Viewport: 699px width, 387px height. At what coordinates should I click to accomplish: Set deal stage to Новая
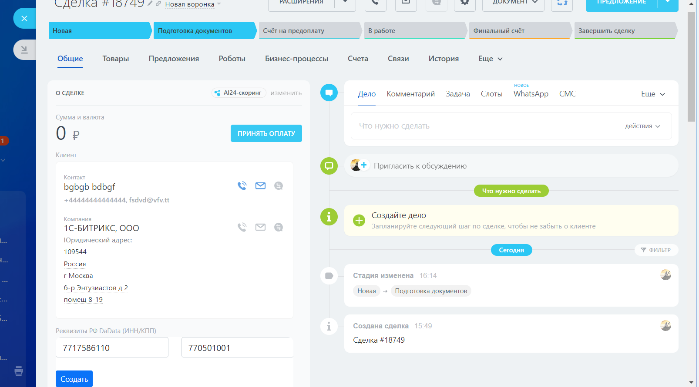click(100, 30)
